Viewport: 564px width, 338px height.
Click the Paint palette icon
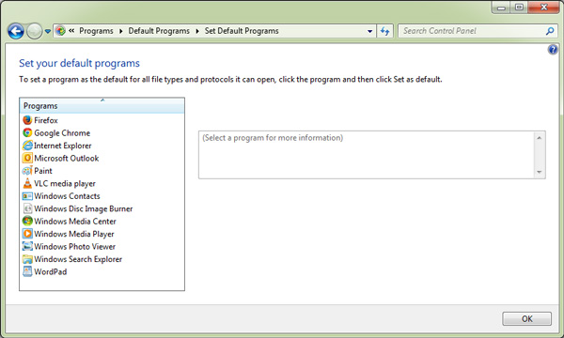[x=27, y=171]
